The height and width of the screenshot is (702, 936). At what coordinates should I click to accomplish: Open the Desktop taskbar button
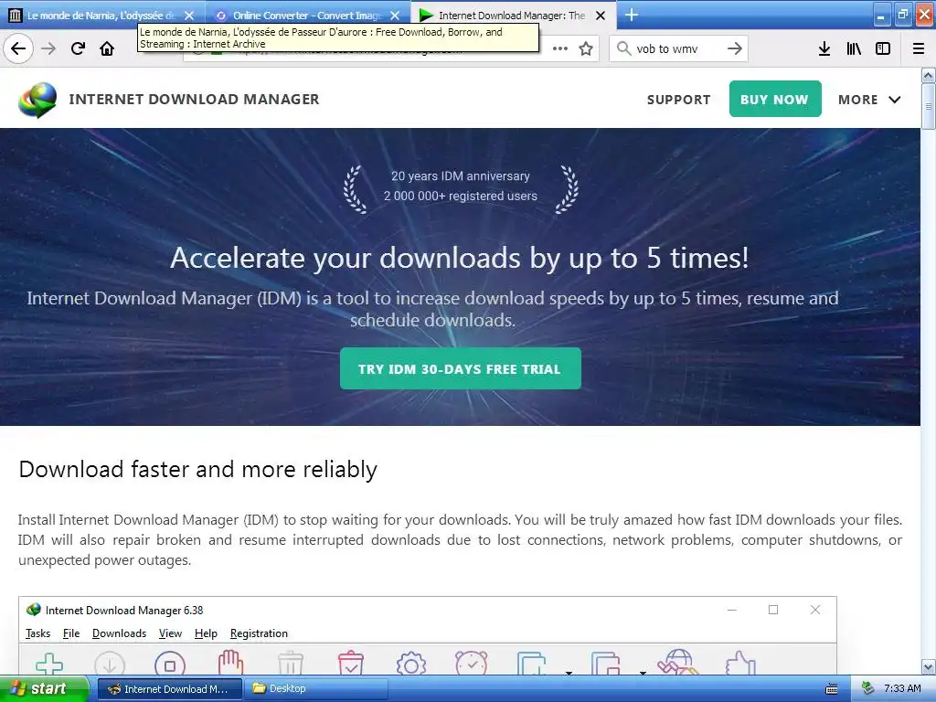(315, 689)
